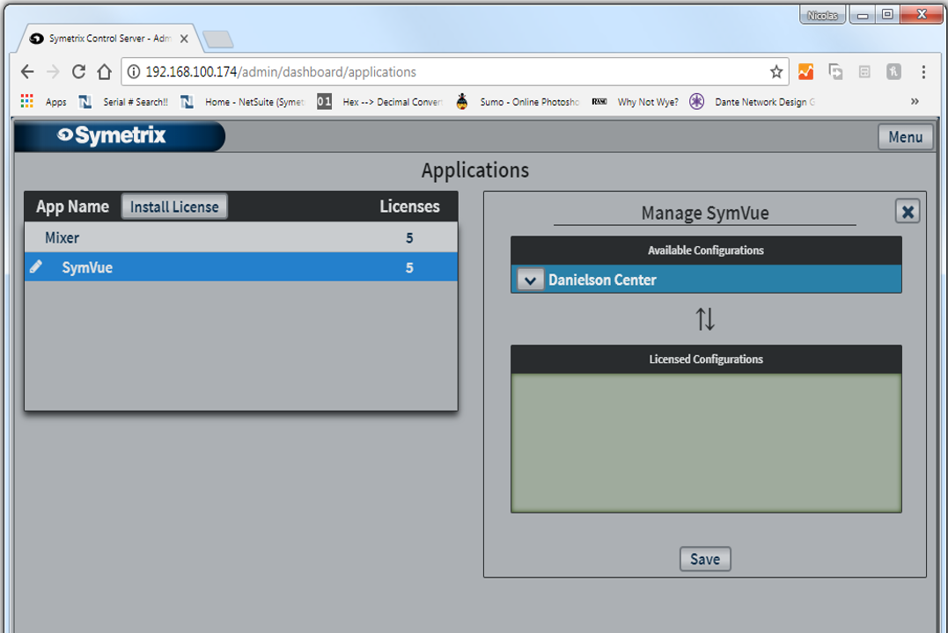Click the Install License button
Viewport: 948px width, 633px height.
(x=174, y=207)
